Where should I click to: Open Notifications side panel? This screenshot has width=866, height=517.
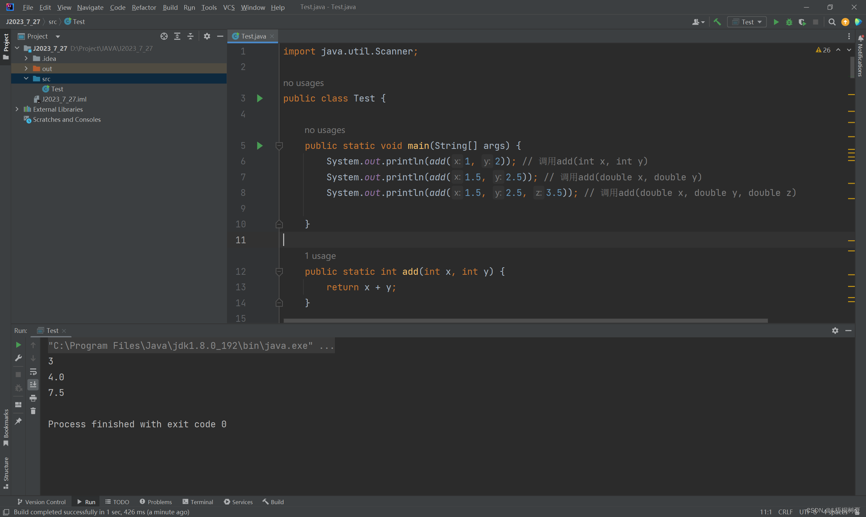click(861, 56)
